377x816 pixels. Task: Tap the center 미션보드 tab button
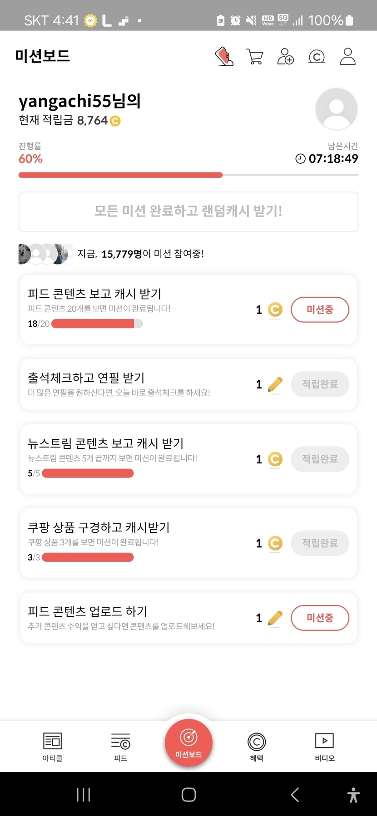click(188, 742)
